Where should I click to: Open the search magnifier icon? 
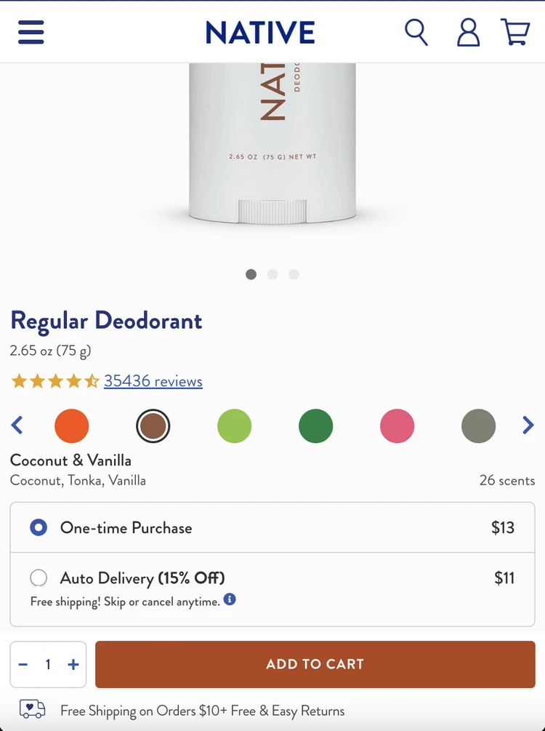pos(416,32)
